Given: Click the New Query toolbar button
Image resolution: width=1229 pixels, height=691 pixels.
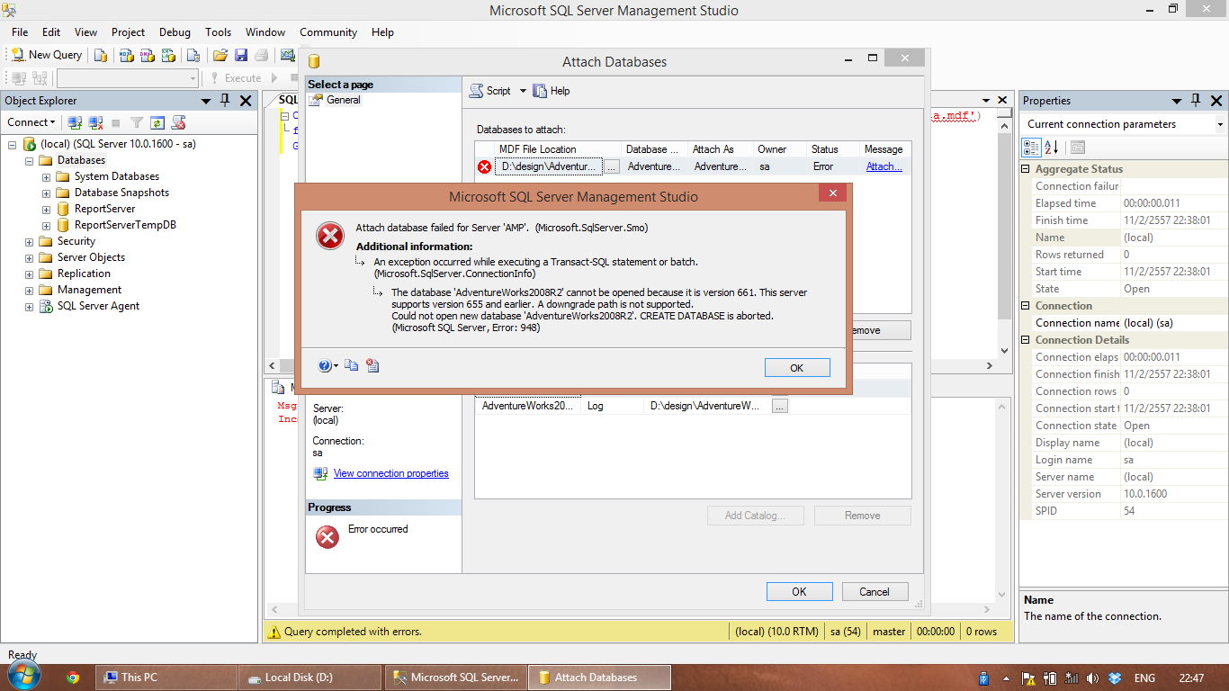Looking at the screenshot, I should [x=47, y=55].
